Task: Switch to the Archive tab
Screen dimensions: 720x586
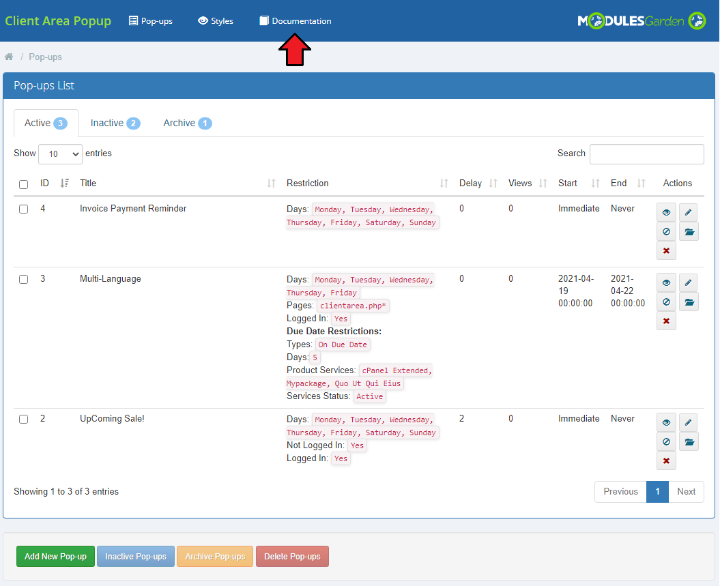Action: click(188, 123)
